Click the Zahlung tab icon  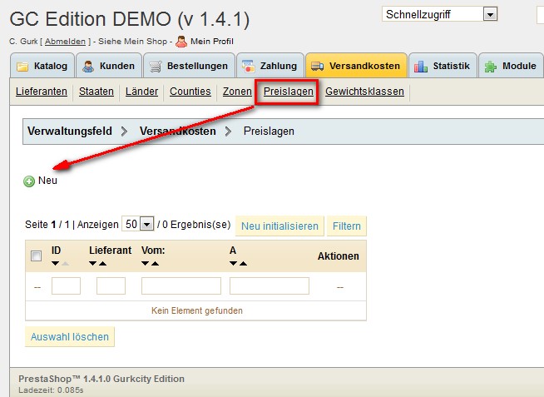pos(247,66)
